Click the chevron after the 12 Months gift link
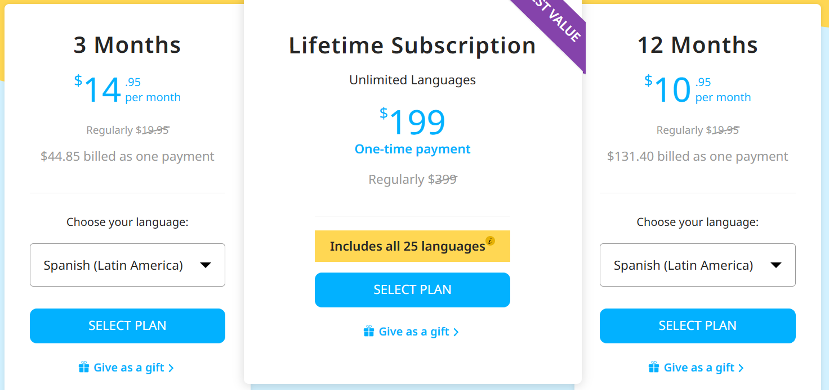The height and width of the screenshot is (390, 829). click(x=741, y=368)
